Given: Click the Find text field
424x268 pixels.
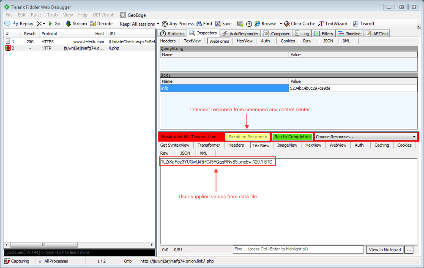Looking at the screenshot, I should (x=298, y=249).
